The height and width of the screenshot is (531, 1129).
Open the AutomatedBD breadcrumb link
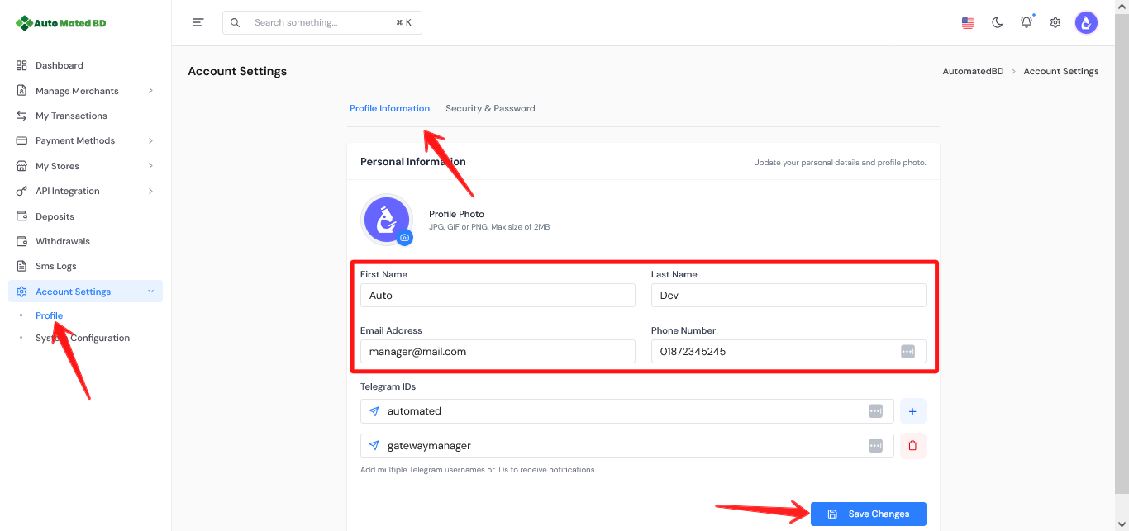coord(972,70)
